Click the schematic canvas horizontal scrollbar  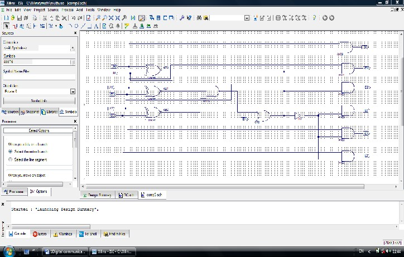[x=225, y=186]
